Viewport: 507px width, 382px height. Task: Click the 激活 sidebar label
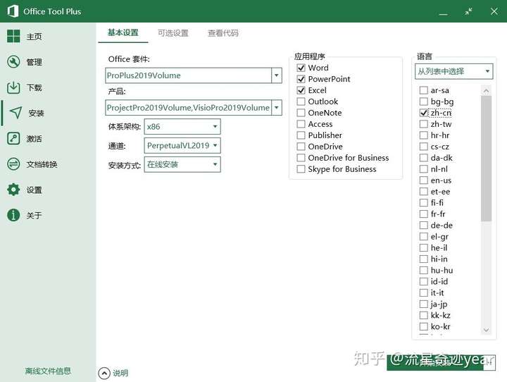pyautogui.click(x=34, y=139)
